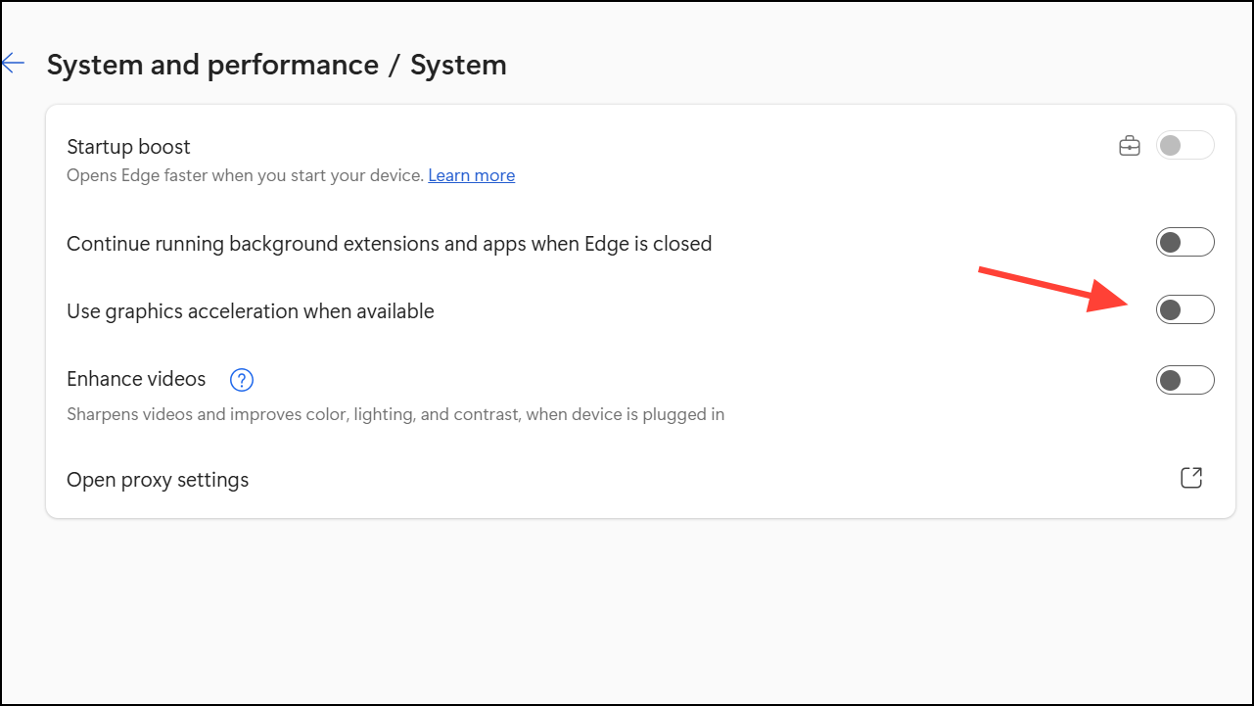Click the Sharpens videos description text
1254x706 pixels.
(x=395, y=414)
